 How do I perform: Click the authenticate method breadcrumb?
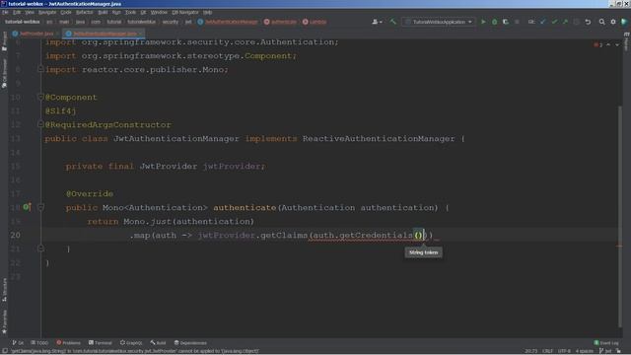click(x=280, y=22)
